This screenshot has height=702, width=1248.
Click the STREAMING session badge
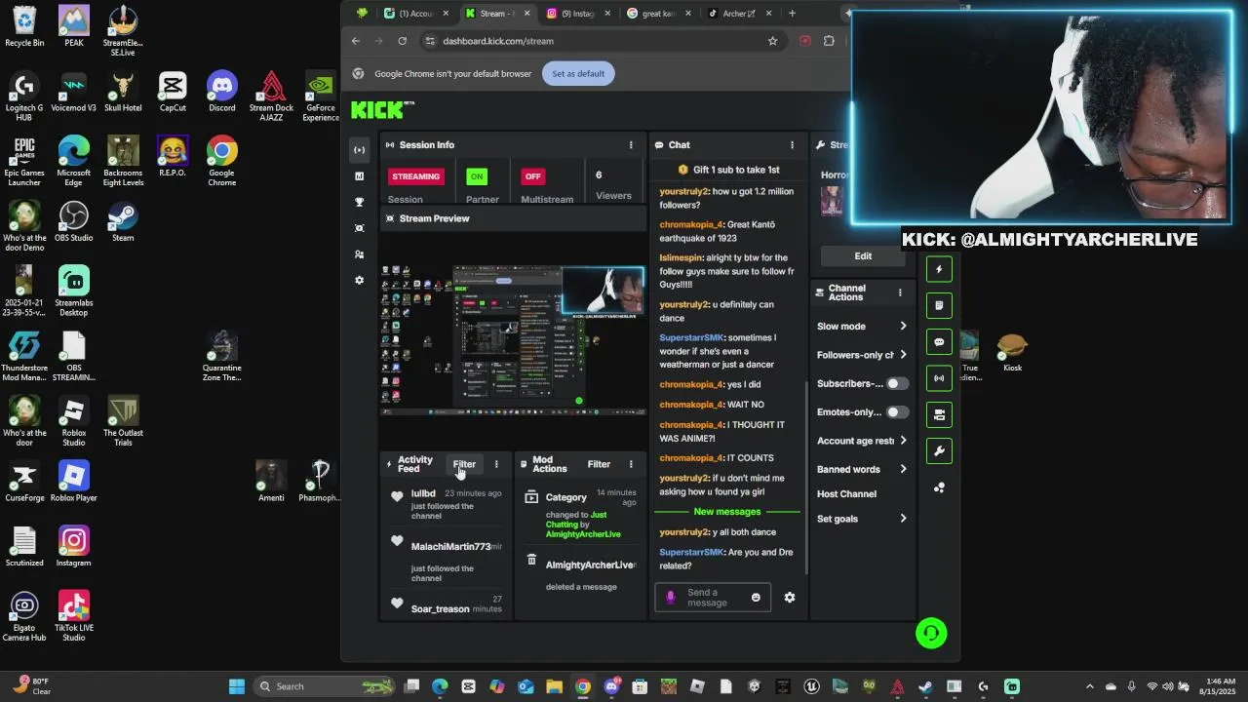coord(416,176)
